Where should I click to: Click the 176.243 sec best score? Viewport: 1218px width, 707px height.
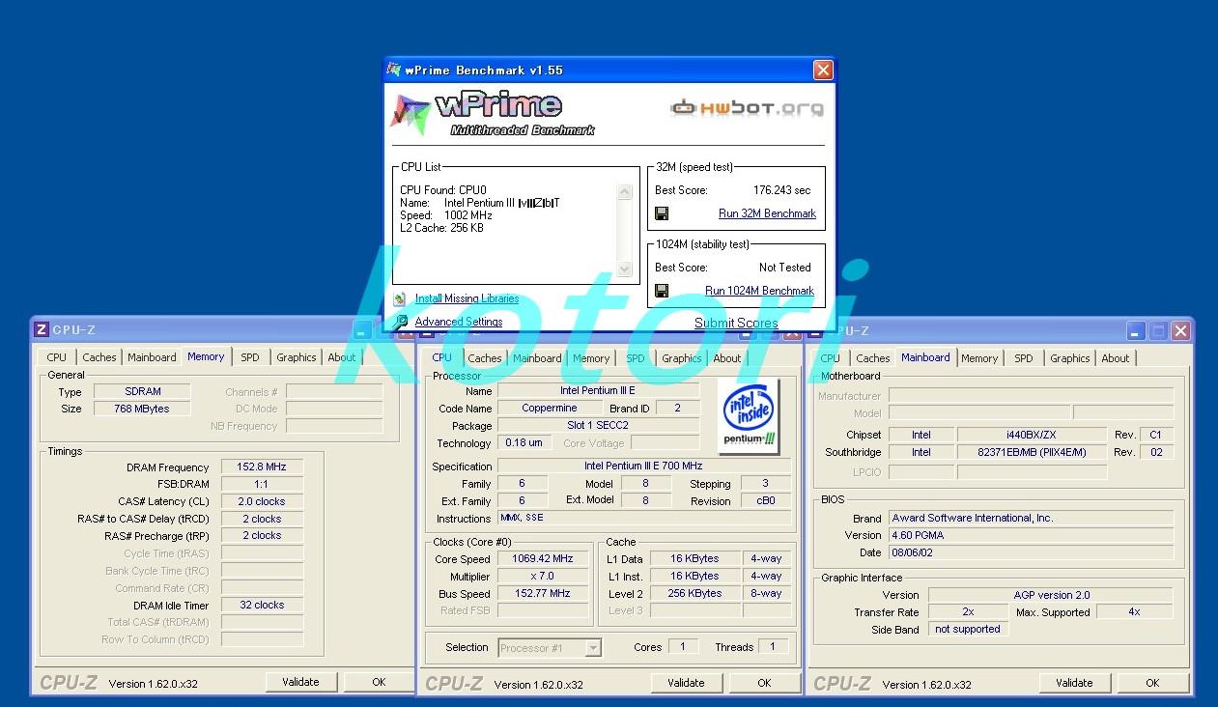tap(781, 190)
